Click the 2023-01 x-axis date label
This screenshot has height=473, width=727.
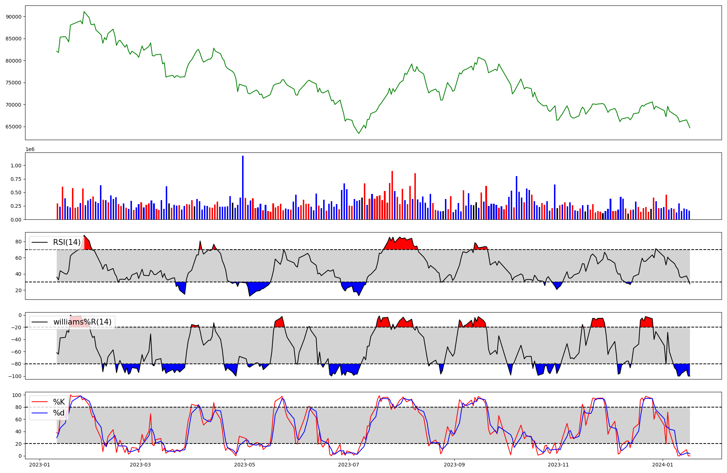[x=39, y=465]
